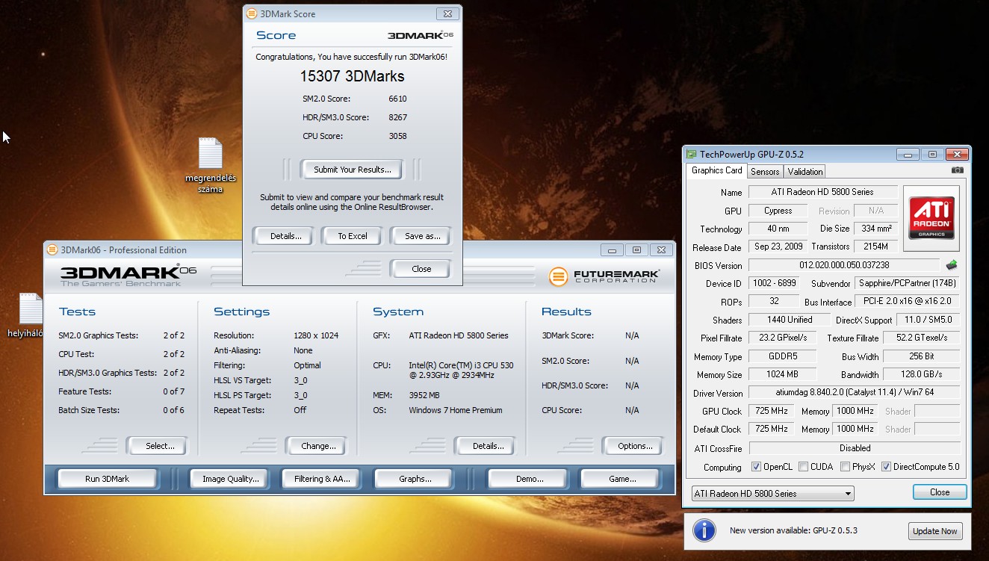This screenshot has height=561, width=989.
Task: Click the ATI CrossFire Disabled field
Action: (855, 448)
